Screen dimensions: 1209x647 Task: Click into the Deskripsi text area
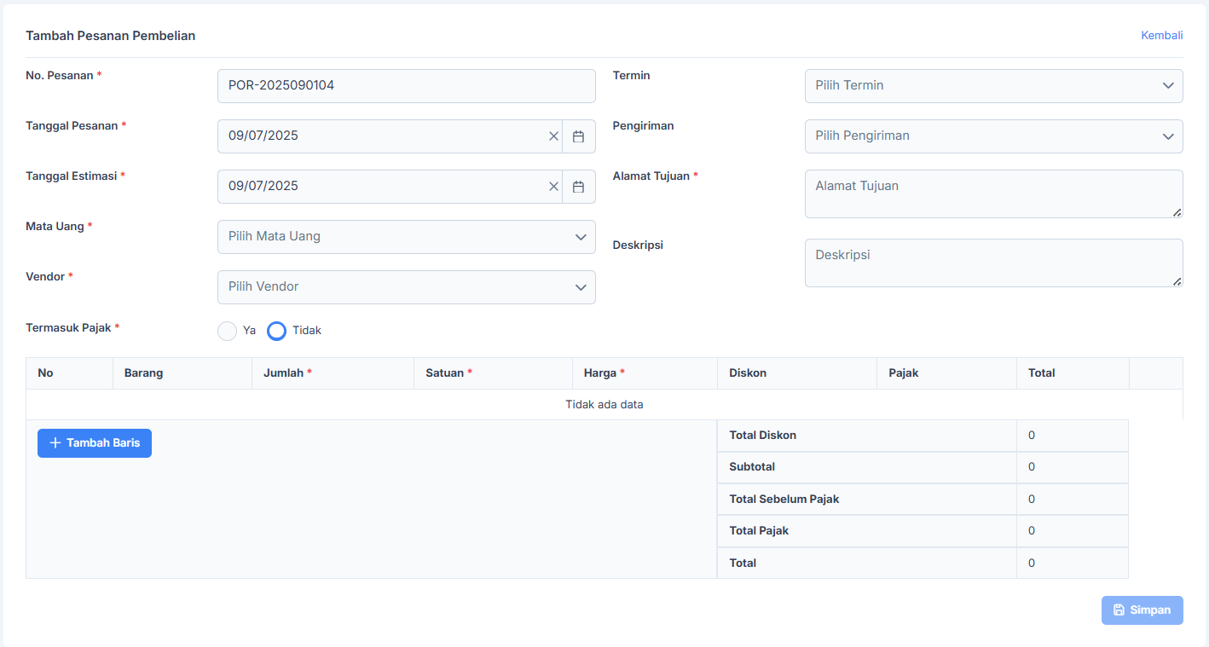click(x=993, y=263)
